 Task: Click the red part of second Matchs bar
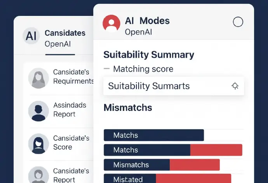coord(216,150)
